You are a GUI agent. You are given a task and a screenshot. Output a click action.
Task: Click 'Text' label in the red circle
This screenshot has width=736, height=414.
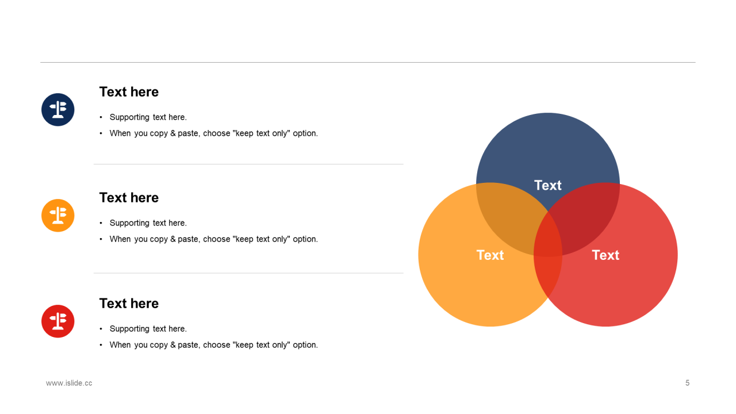(605, 255)
